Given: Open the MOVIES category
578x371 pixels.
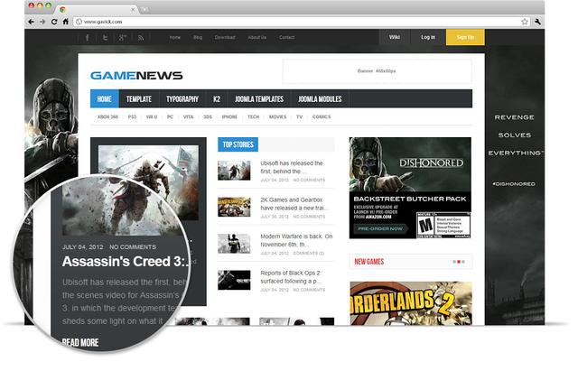Looking at the screenshot, I should (277, 116).
